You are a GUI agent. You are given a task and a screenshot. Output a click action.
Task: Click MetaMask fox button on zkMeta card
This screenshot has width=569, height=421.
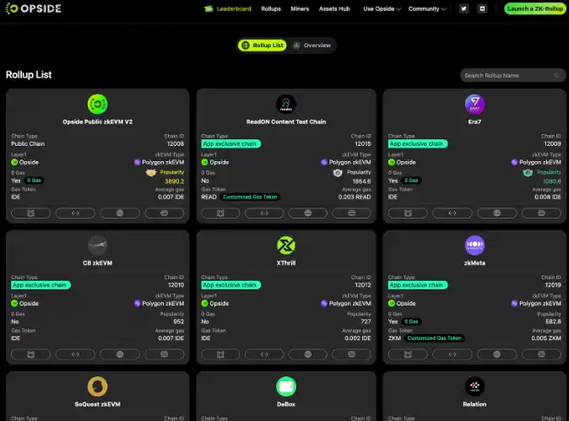point(408,354)
